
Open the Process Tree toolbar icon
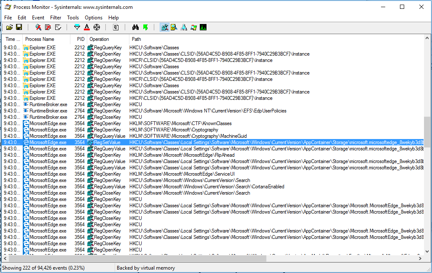[116, 27]
